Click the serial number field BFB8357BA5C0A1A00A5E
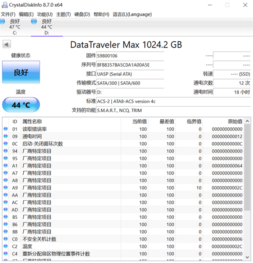Viewport: 253px width, 263px height. (130, 65)
